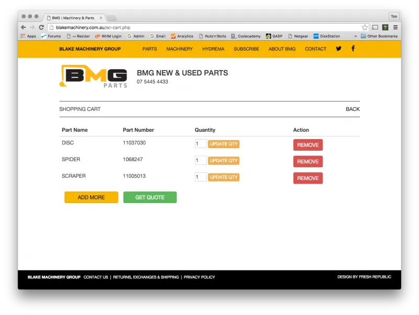Open the Apps grid in bookmarks bar

tap(28, 36)
